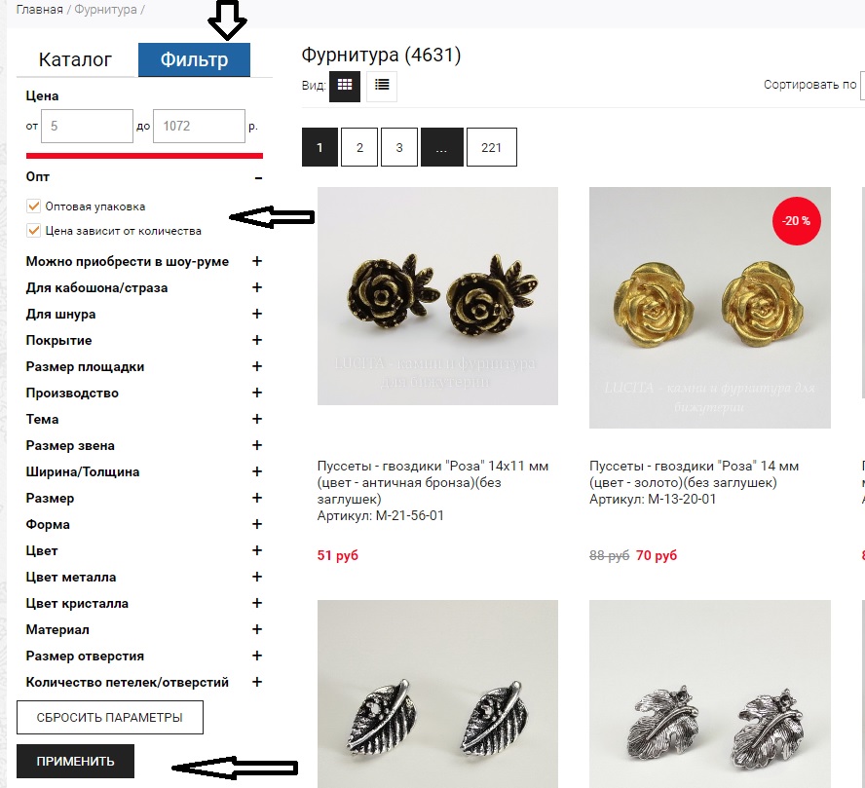865x788 pixels.
Task: Switch to grid view icon
Action: (x=344, y=86)
